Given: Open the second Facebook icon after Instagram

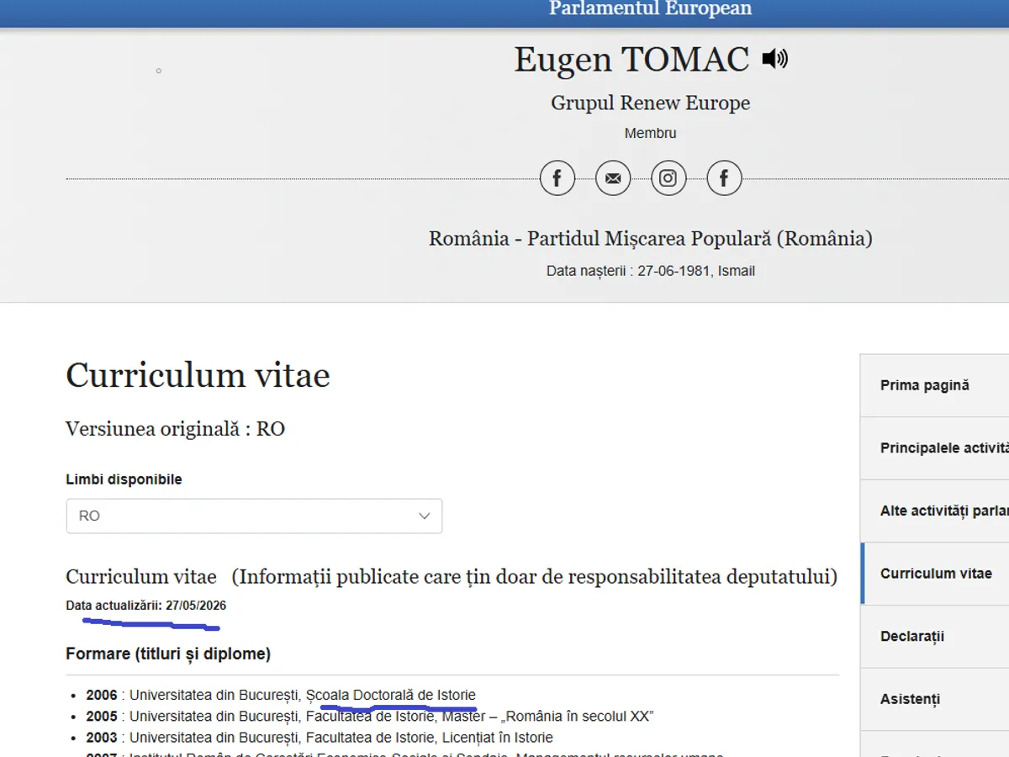Looking at the screenshot, I should coord(724,178).
